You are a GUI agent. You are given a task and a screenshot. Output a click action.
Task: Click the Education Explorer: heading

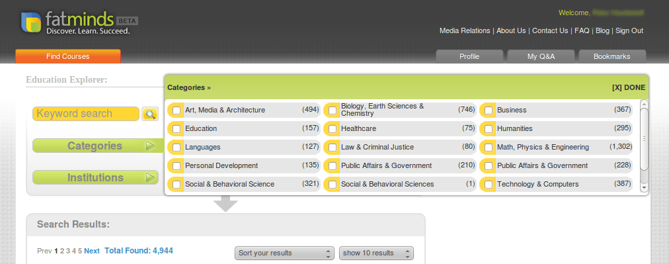(67, 80)
